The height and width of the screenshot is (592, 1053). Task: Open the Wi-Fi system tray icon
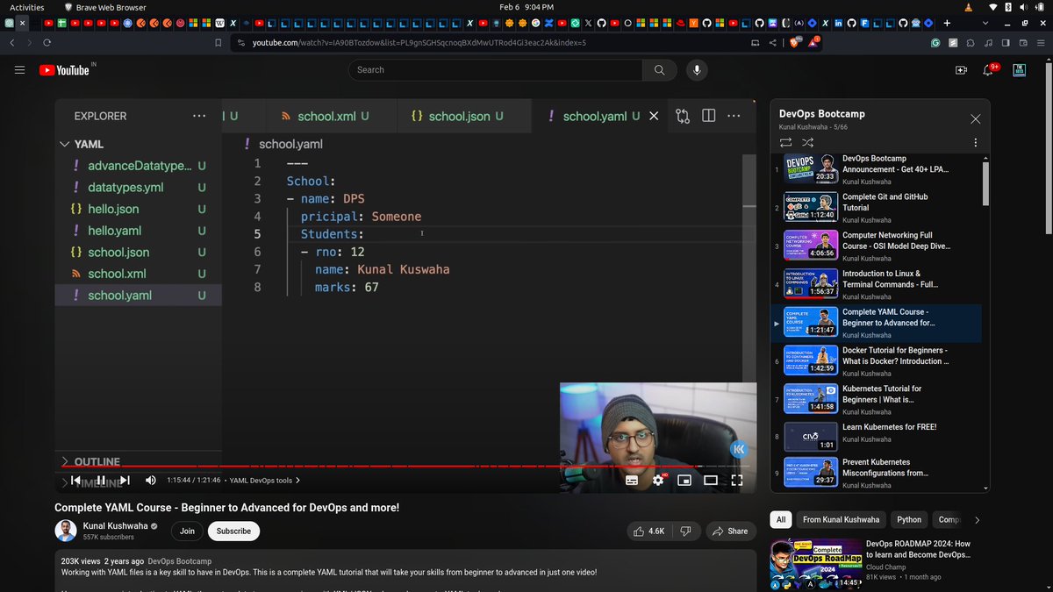tap(992, 7)
